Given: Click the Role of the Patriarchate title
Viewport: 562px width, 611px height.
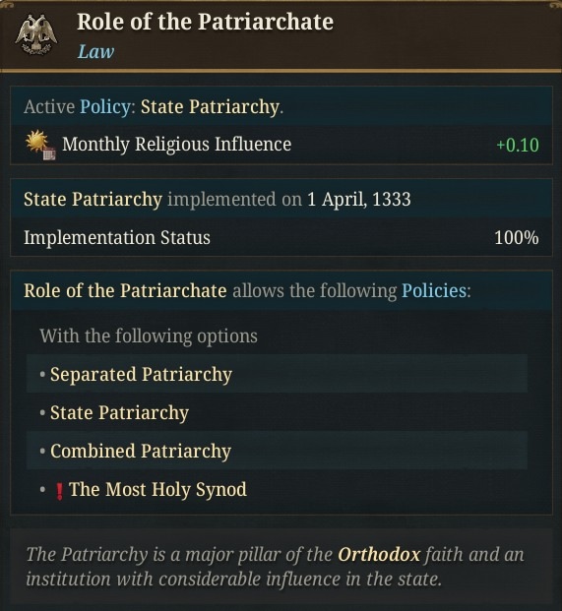Looking at the screenshot, I should [206, 22].
